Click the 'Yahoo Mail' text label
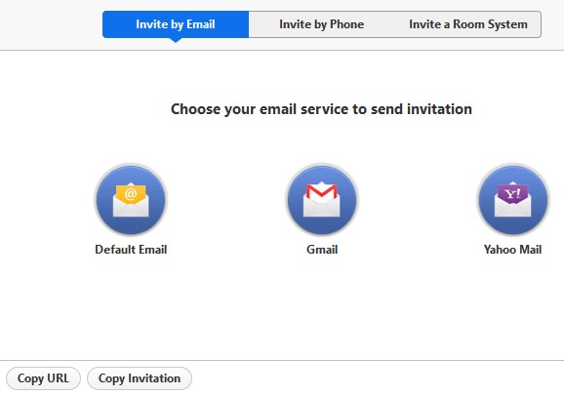Screen dimensions: 564x396 (512, 250)
